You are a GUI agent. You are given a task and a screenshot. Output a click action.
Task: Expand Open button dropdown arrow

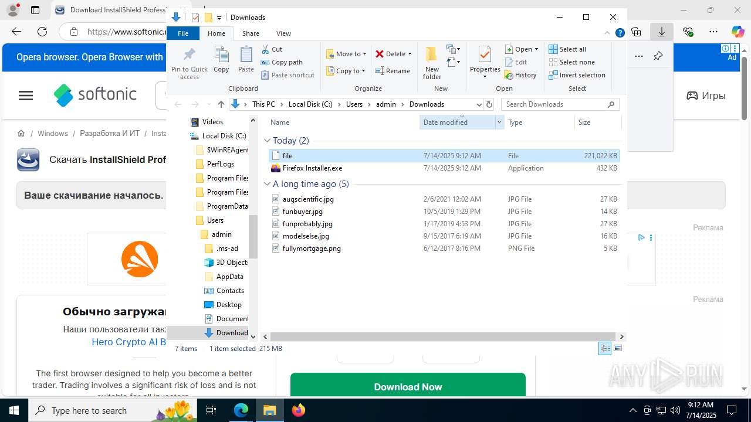click(x=536, y=49)
